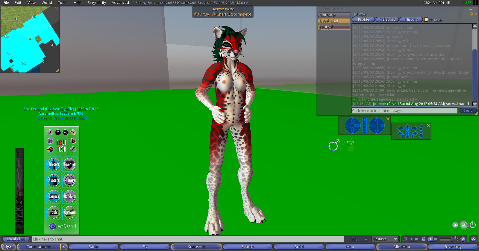Image resolution: width=479 pixels, height=251 pixels.
Task: Click the Teleport icon in emDash HUD
Action: tap(54, 164)
